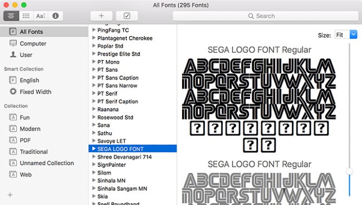Expand Plantagenet Cherokee family
The width and height of the screenshot is (362, 205).
point(94,38)
